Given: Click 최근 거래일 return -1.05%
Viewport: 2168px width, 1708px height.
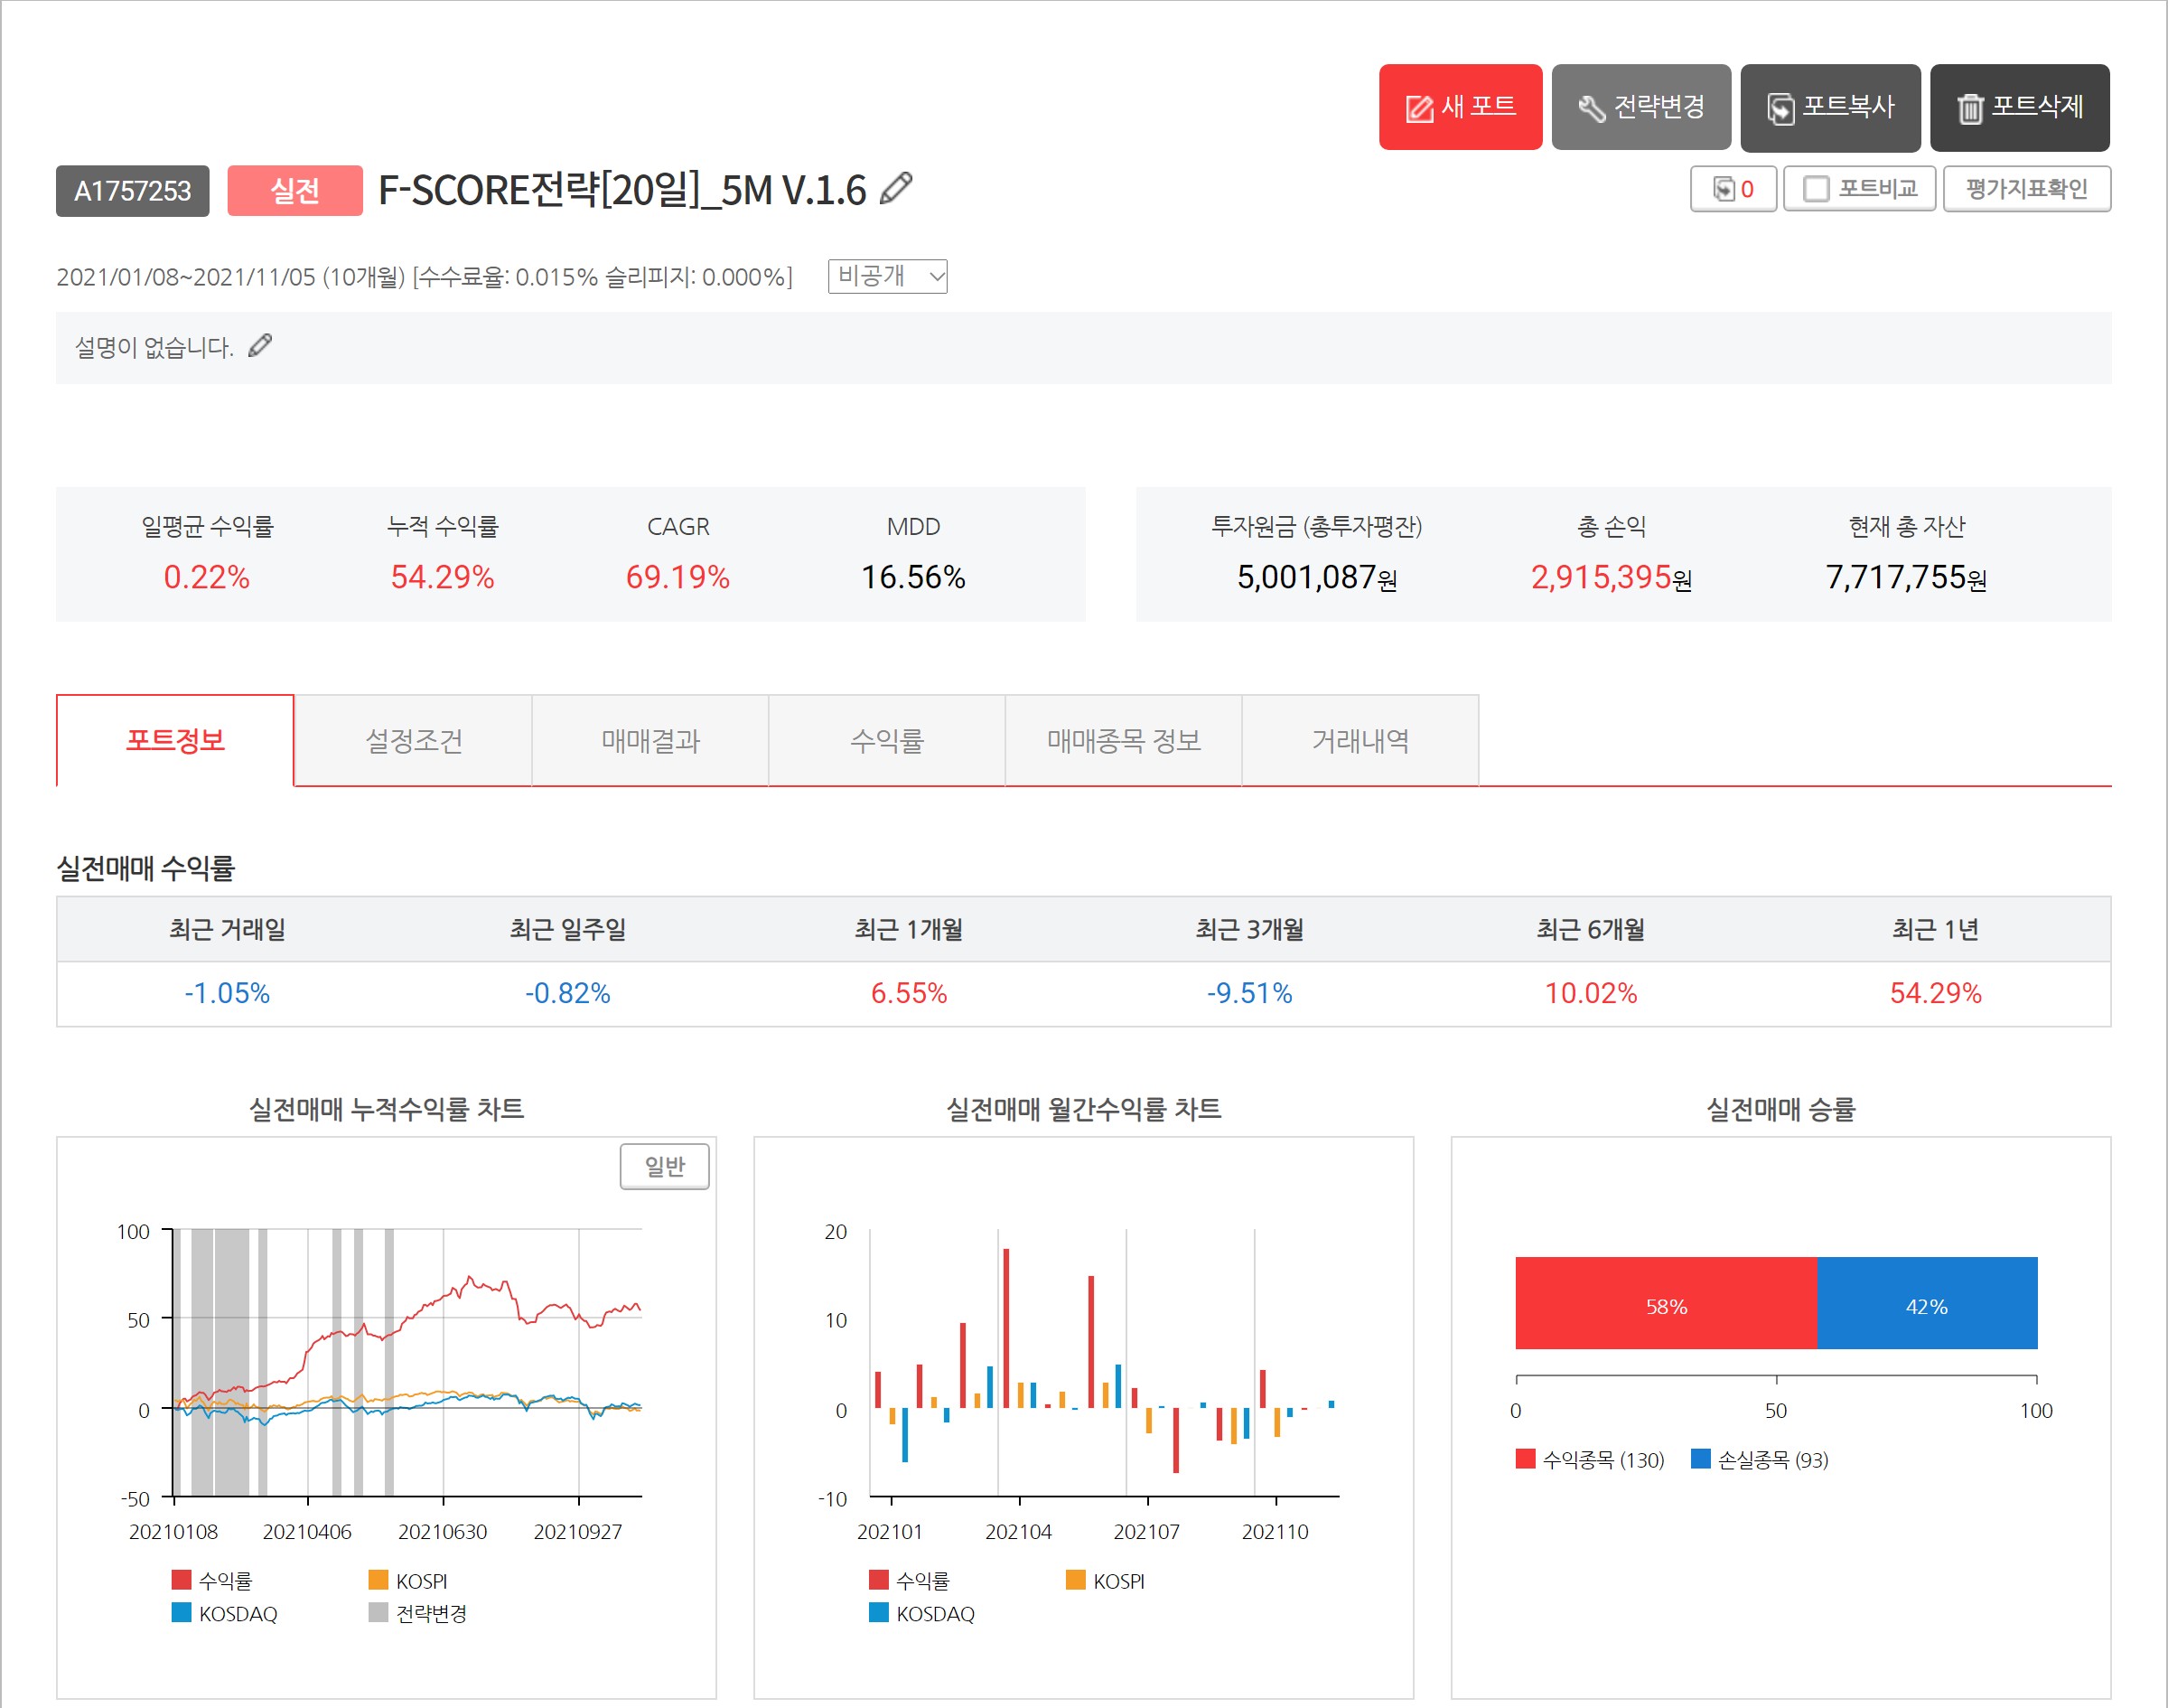Looking at the screenshot, I should 227,993.
